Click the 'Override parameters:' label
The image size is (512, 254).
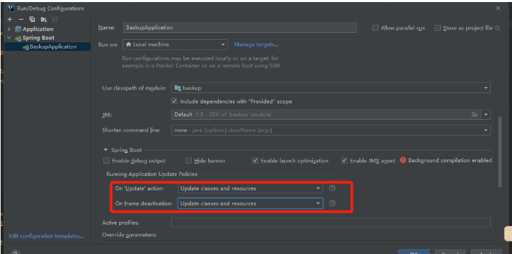pos(129,234)
